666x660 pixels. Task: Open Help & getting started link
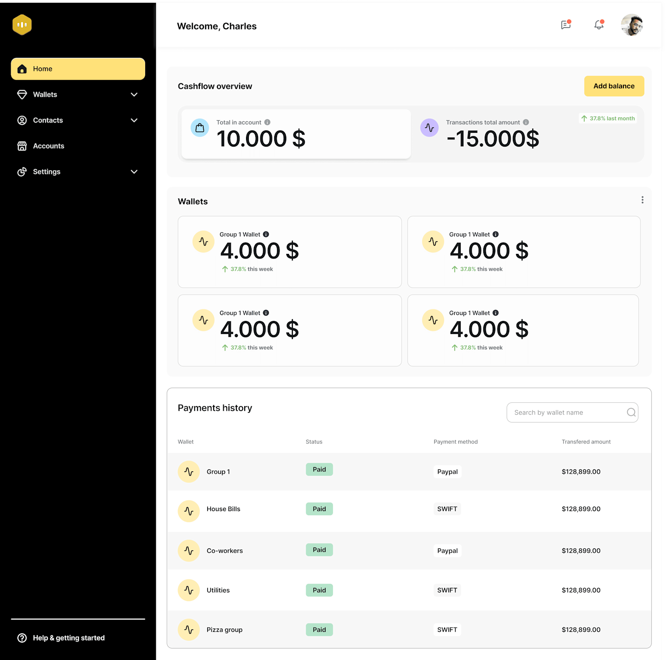click(69, 638)
